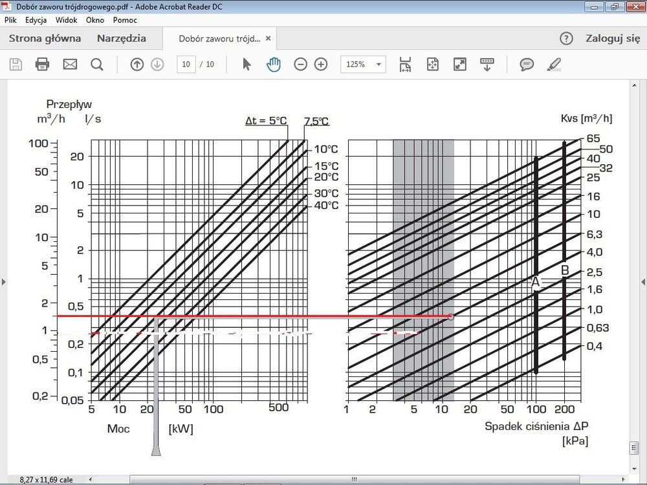Screen dimensions: 647x485
Task: Select the highlight pen tool
Action: tap(554, 64)
